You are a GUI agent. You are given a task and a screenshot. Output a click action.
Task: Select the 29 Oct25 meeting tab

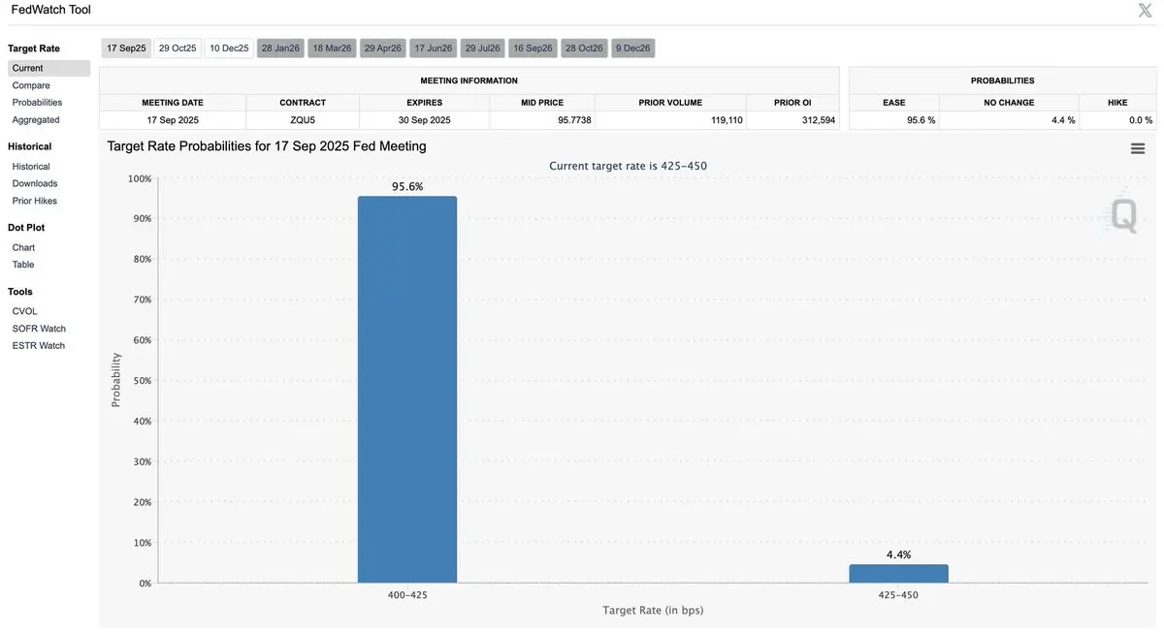178,48
